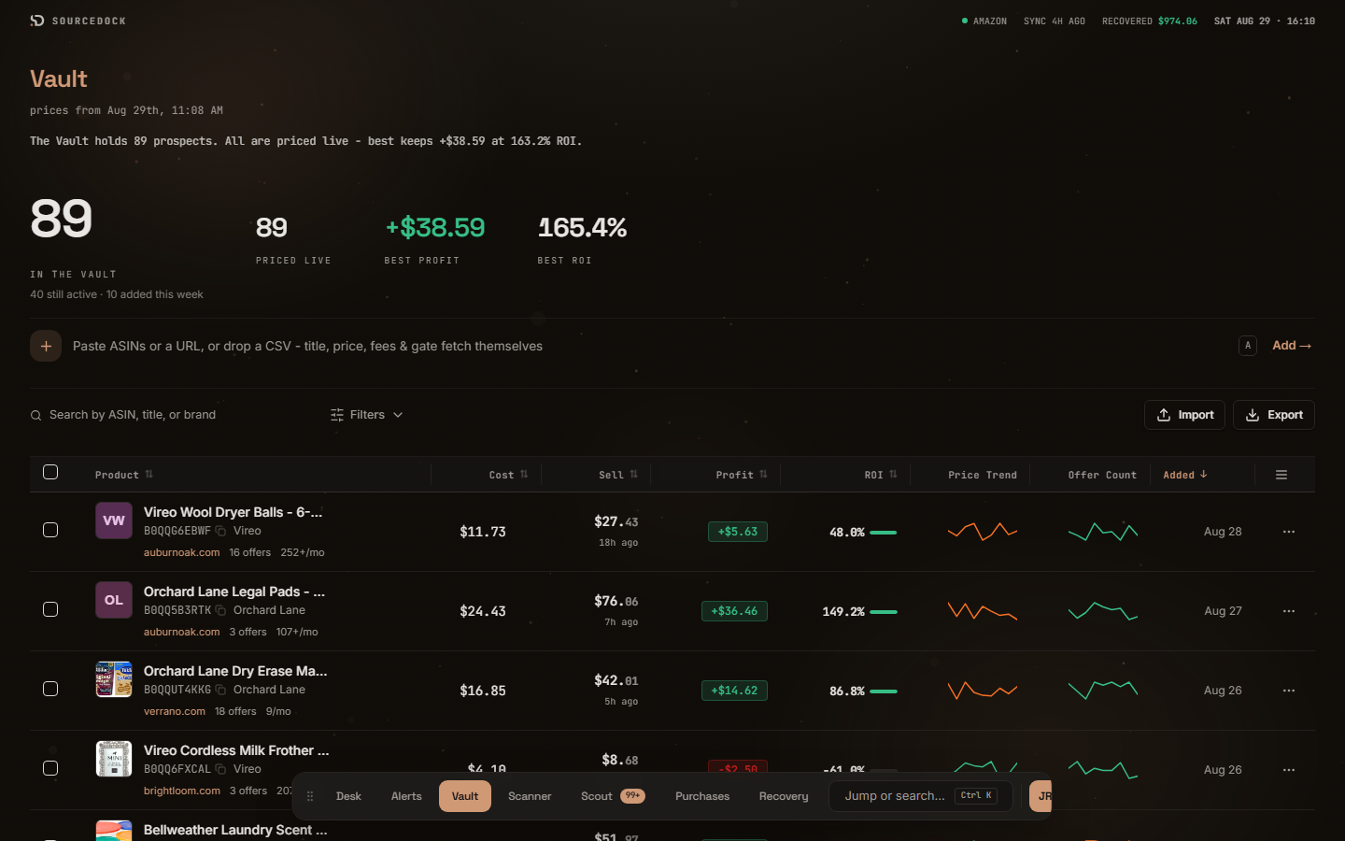Open auburnoak.com link under Orchard Lane Legal Pads
This screenshot has width=1345, height=841.
[182, 632]
